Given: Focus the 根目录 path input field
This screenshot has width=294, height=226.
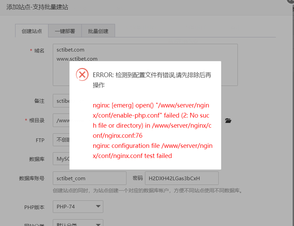Looking at the screenshot, I should click(x=61, y=120).
